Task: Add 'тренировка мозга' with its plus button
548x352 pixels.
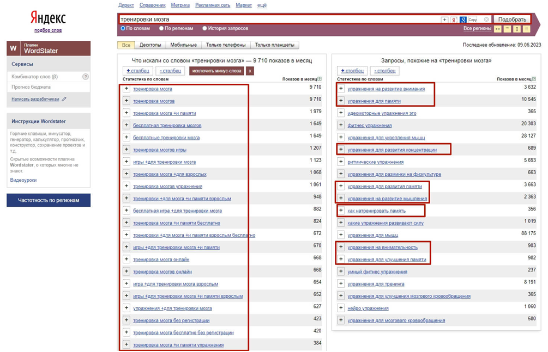Action: pyautogui.click(x=127, y=89)
